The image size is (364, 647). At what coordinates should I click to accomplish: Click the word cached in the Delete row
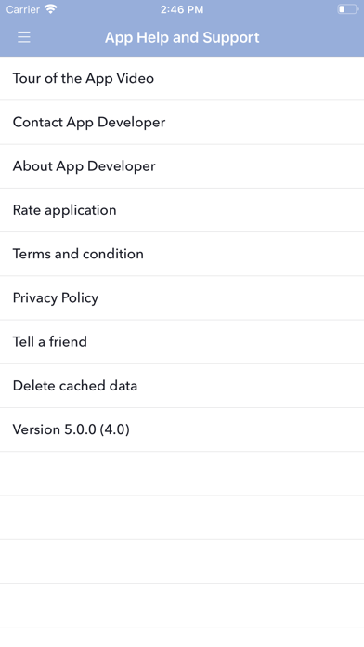click(x=82, y=386)
